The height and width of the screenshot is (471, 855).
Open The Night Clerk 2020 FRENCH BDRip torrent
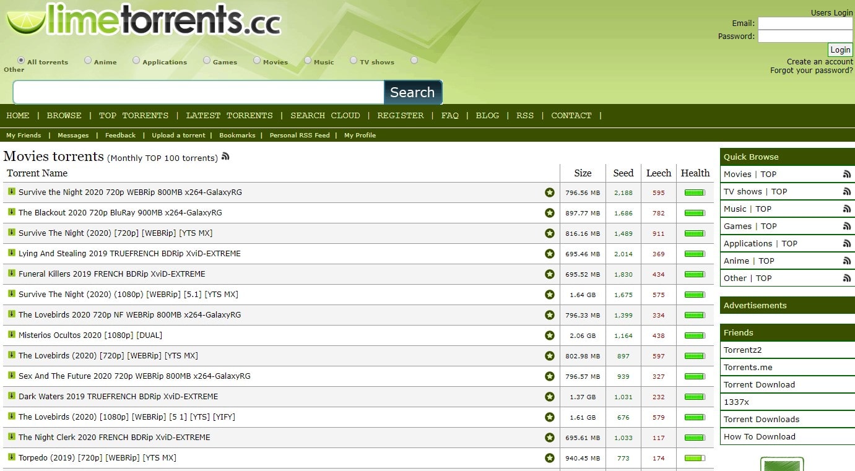(x=115, y=437)
